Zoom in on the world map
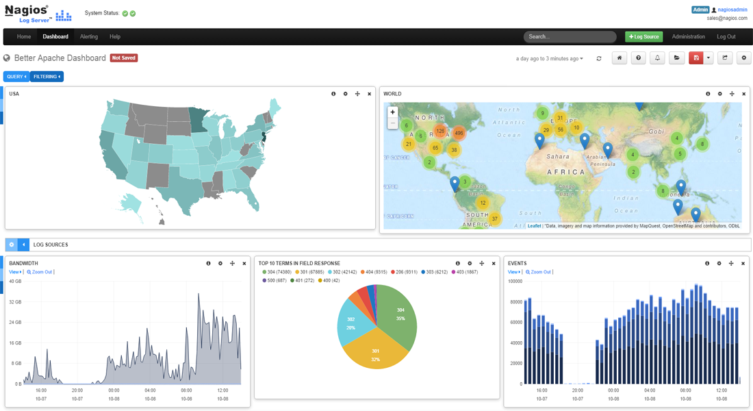The height and width of the screenshot is (411, 753). [392, 110]
